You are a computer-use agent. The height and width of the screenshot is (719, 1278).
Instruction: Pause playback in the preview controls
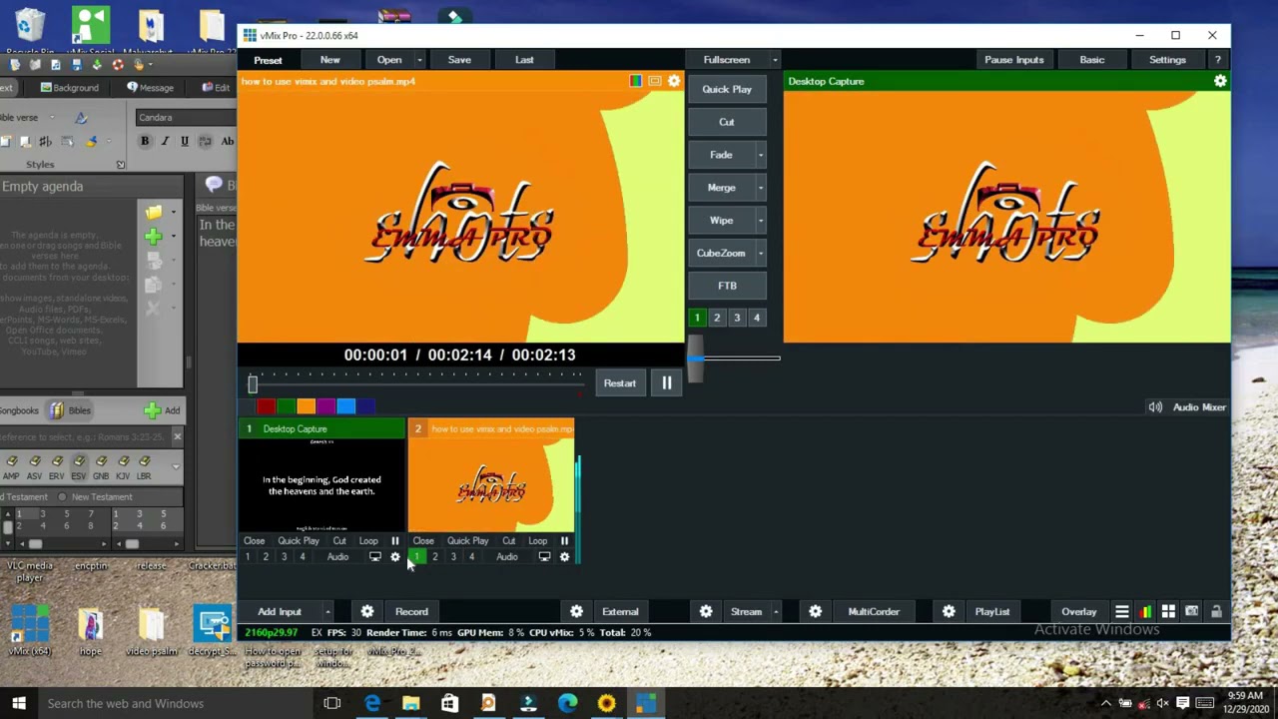[x=666, y=383]
